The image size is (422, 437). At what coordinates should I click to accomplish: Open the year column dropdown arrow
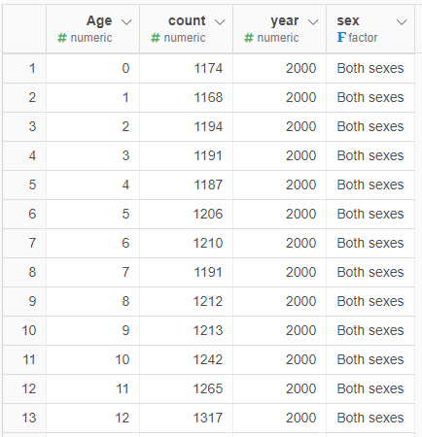313,22
